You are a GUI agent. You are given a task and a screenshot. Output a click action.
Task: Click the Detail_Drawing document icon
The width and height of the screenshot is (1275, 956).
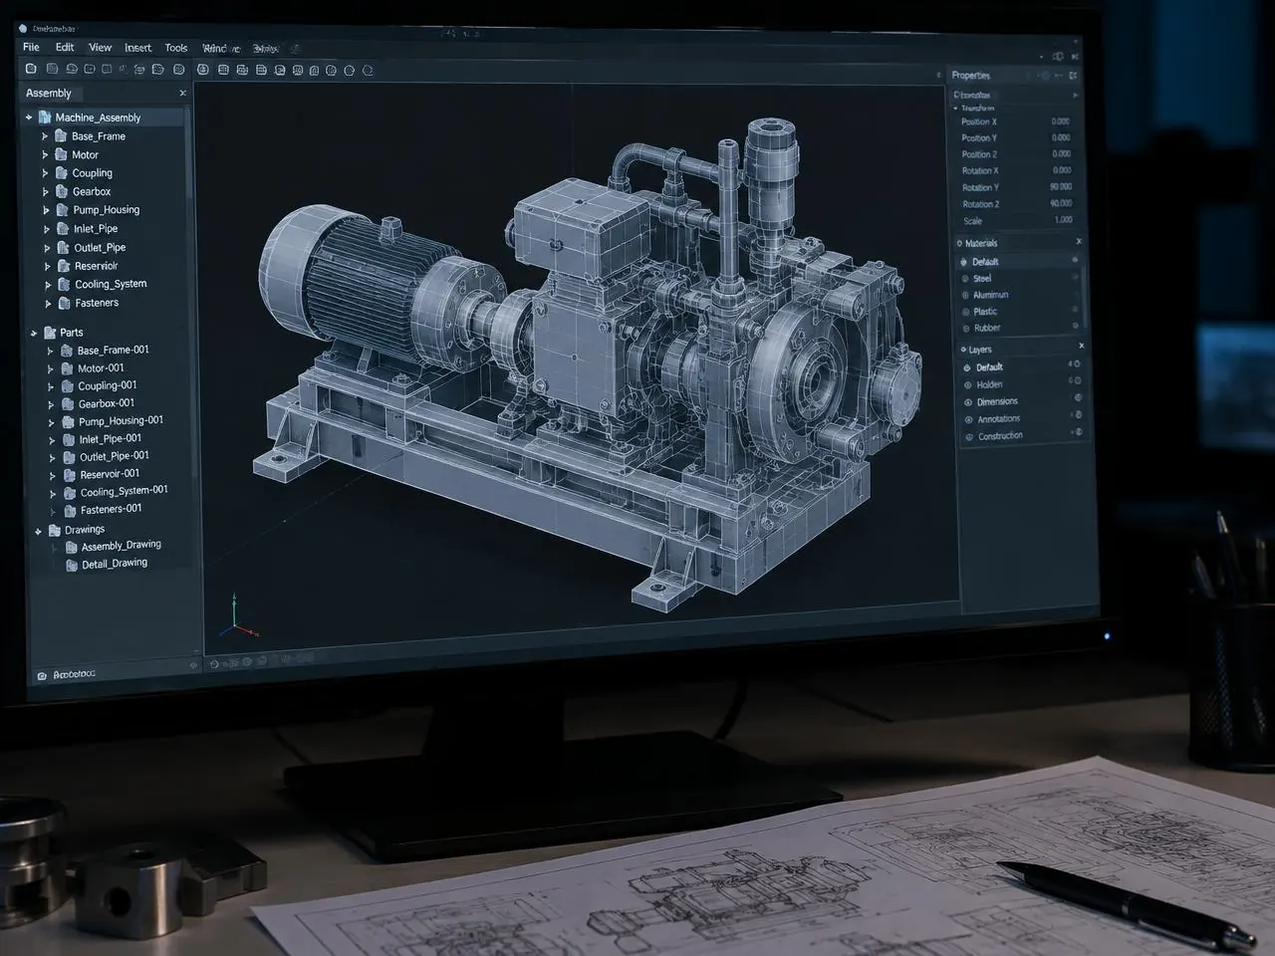[72, 565]
